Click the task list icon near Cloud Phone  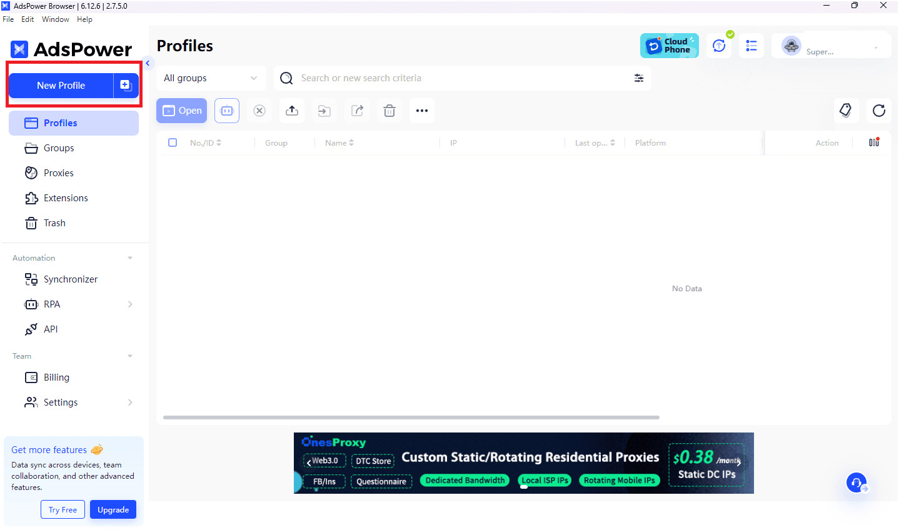751,45
